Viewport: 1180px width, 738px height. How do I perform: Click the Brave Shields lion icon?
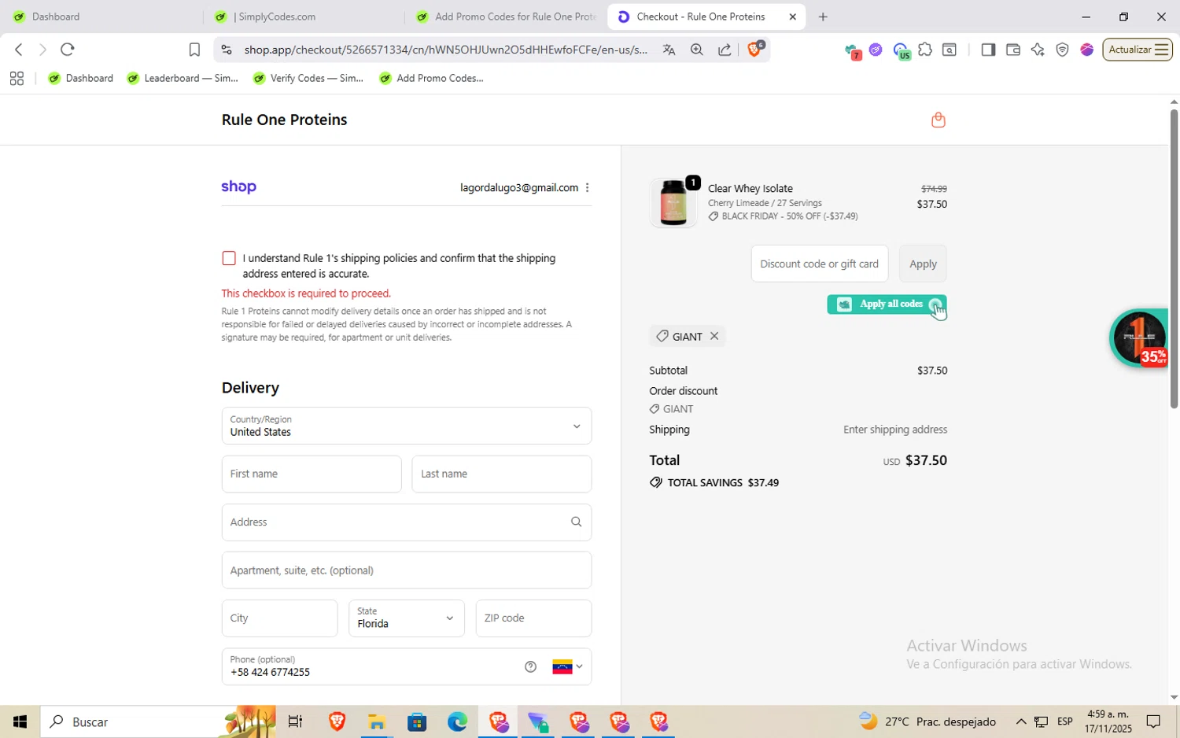click(754, 50)
